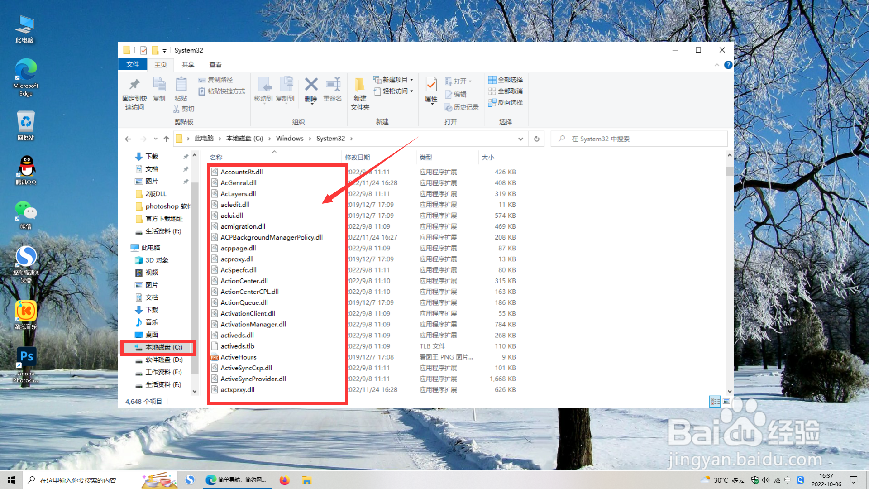Click Pin to Quick Access icon
Image resolution: width=869 pixels, height=489 pixels.
point(134,85)
